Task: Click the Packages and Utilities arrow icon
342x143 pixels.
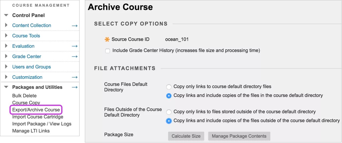Action: click(x=75, y=87)
